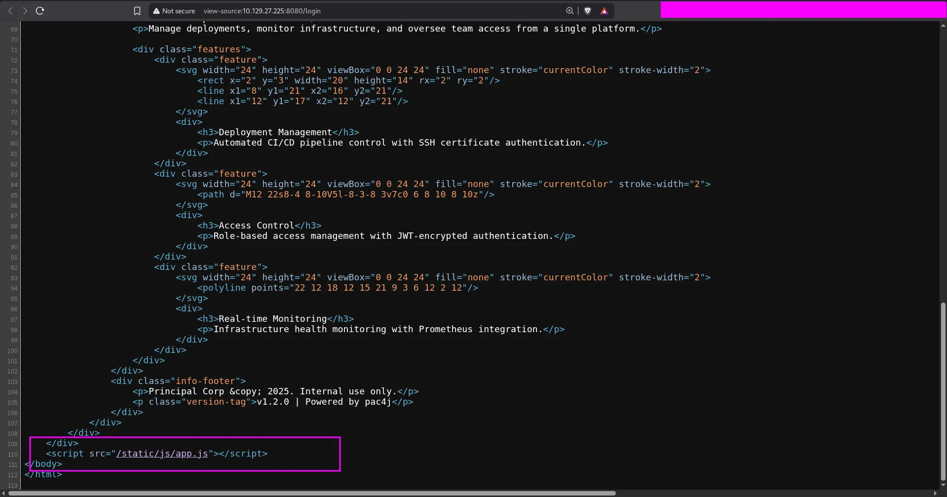947x497 pixels.
Task: Open the /static/js/app.js script link
Action: pos(162,454)
